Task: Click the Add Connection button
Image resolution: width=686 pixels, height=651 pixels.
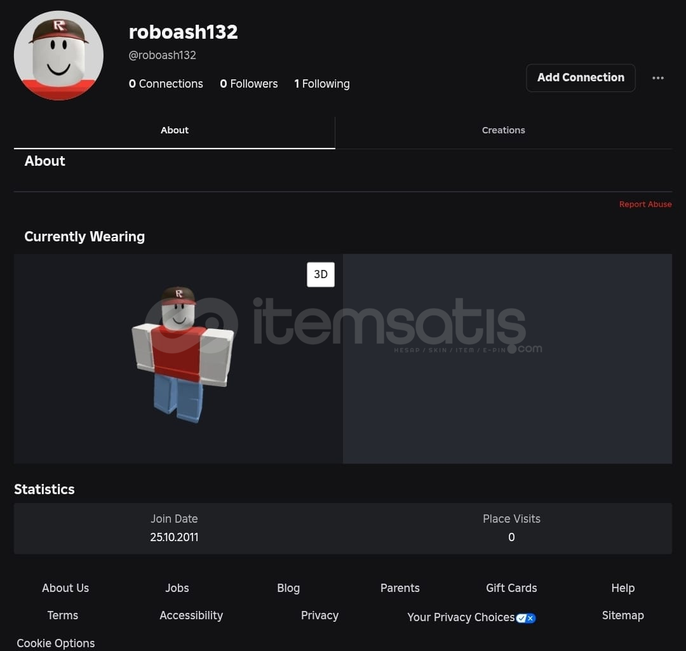Action: click(581, 77)
